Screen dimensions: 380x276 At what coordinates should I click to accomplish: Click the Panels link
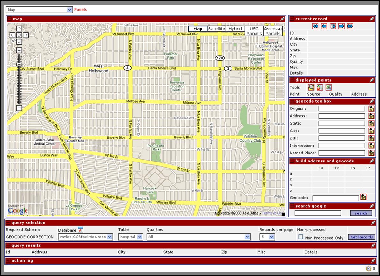point(80,10)
